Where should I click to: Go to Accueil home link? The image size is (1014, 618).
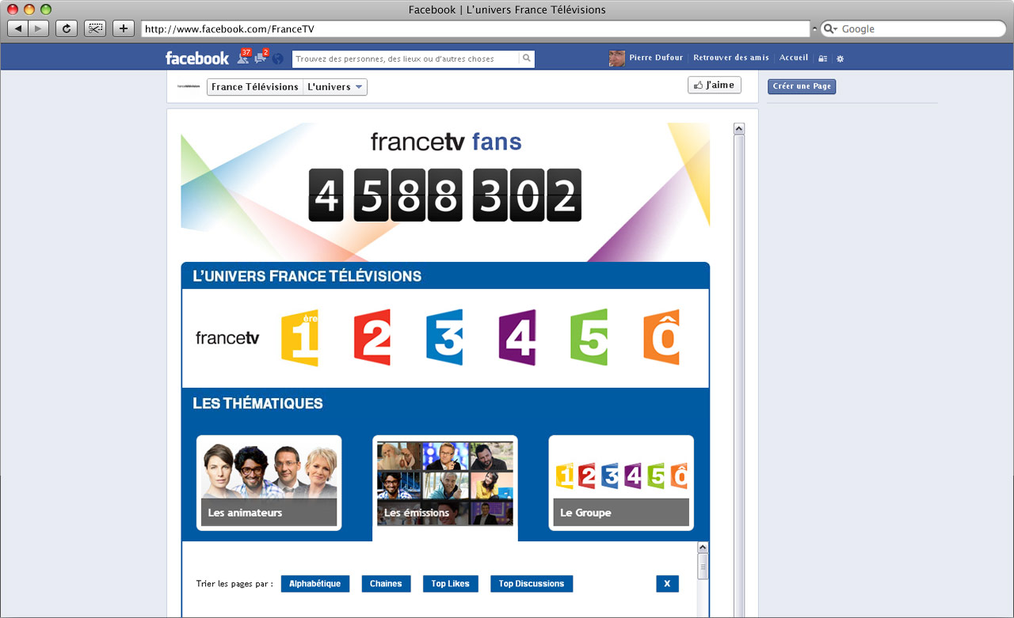(794, 58)
